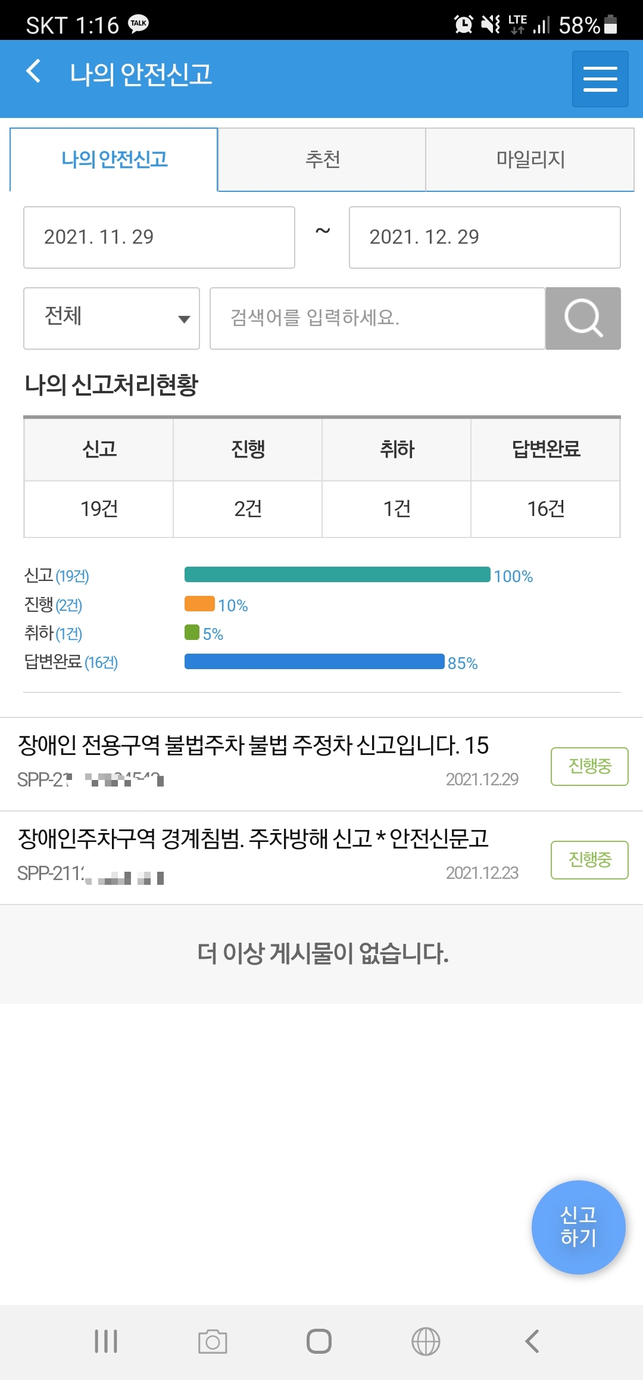
Task: Tap the floating 신고하기 button
Action: (578, 1227)
